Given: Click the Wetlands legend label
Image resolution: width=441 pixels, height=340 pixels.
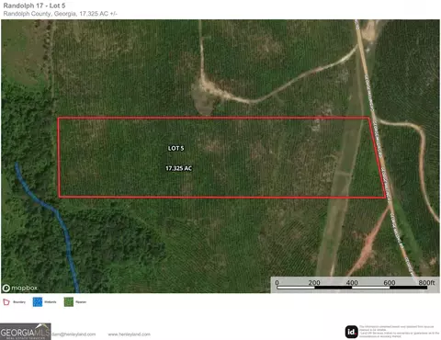Looking at the screenshot, I should [51, 302].
